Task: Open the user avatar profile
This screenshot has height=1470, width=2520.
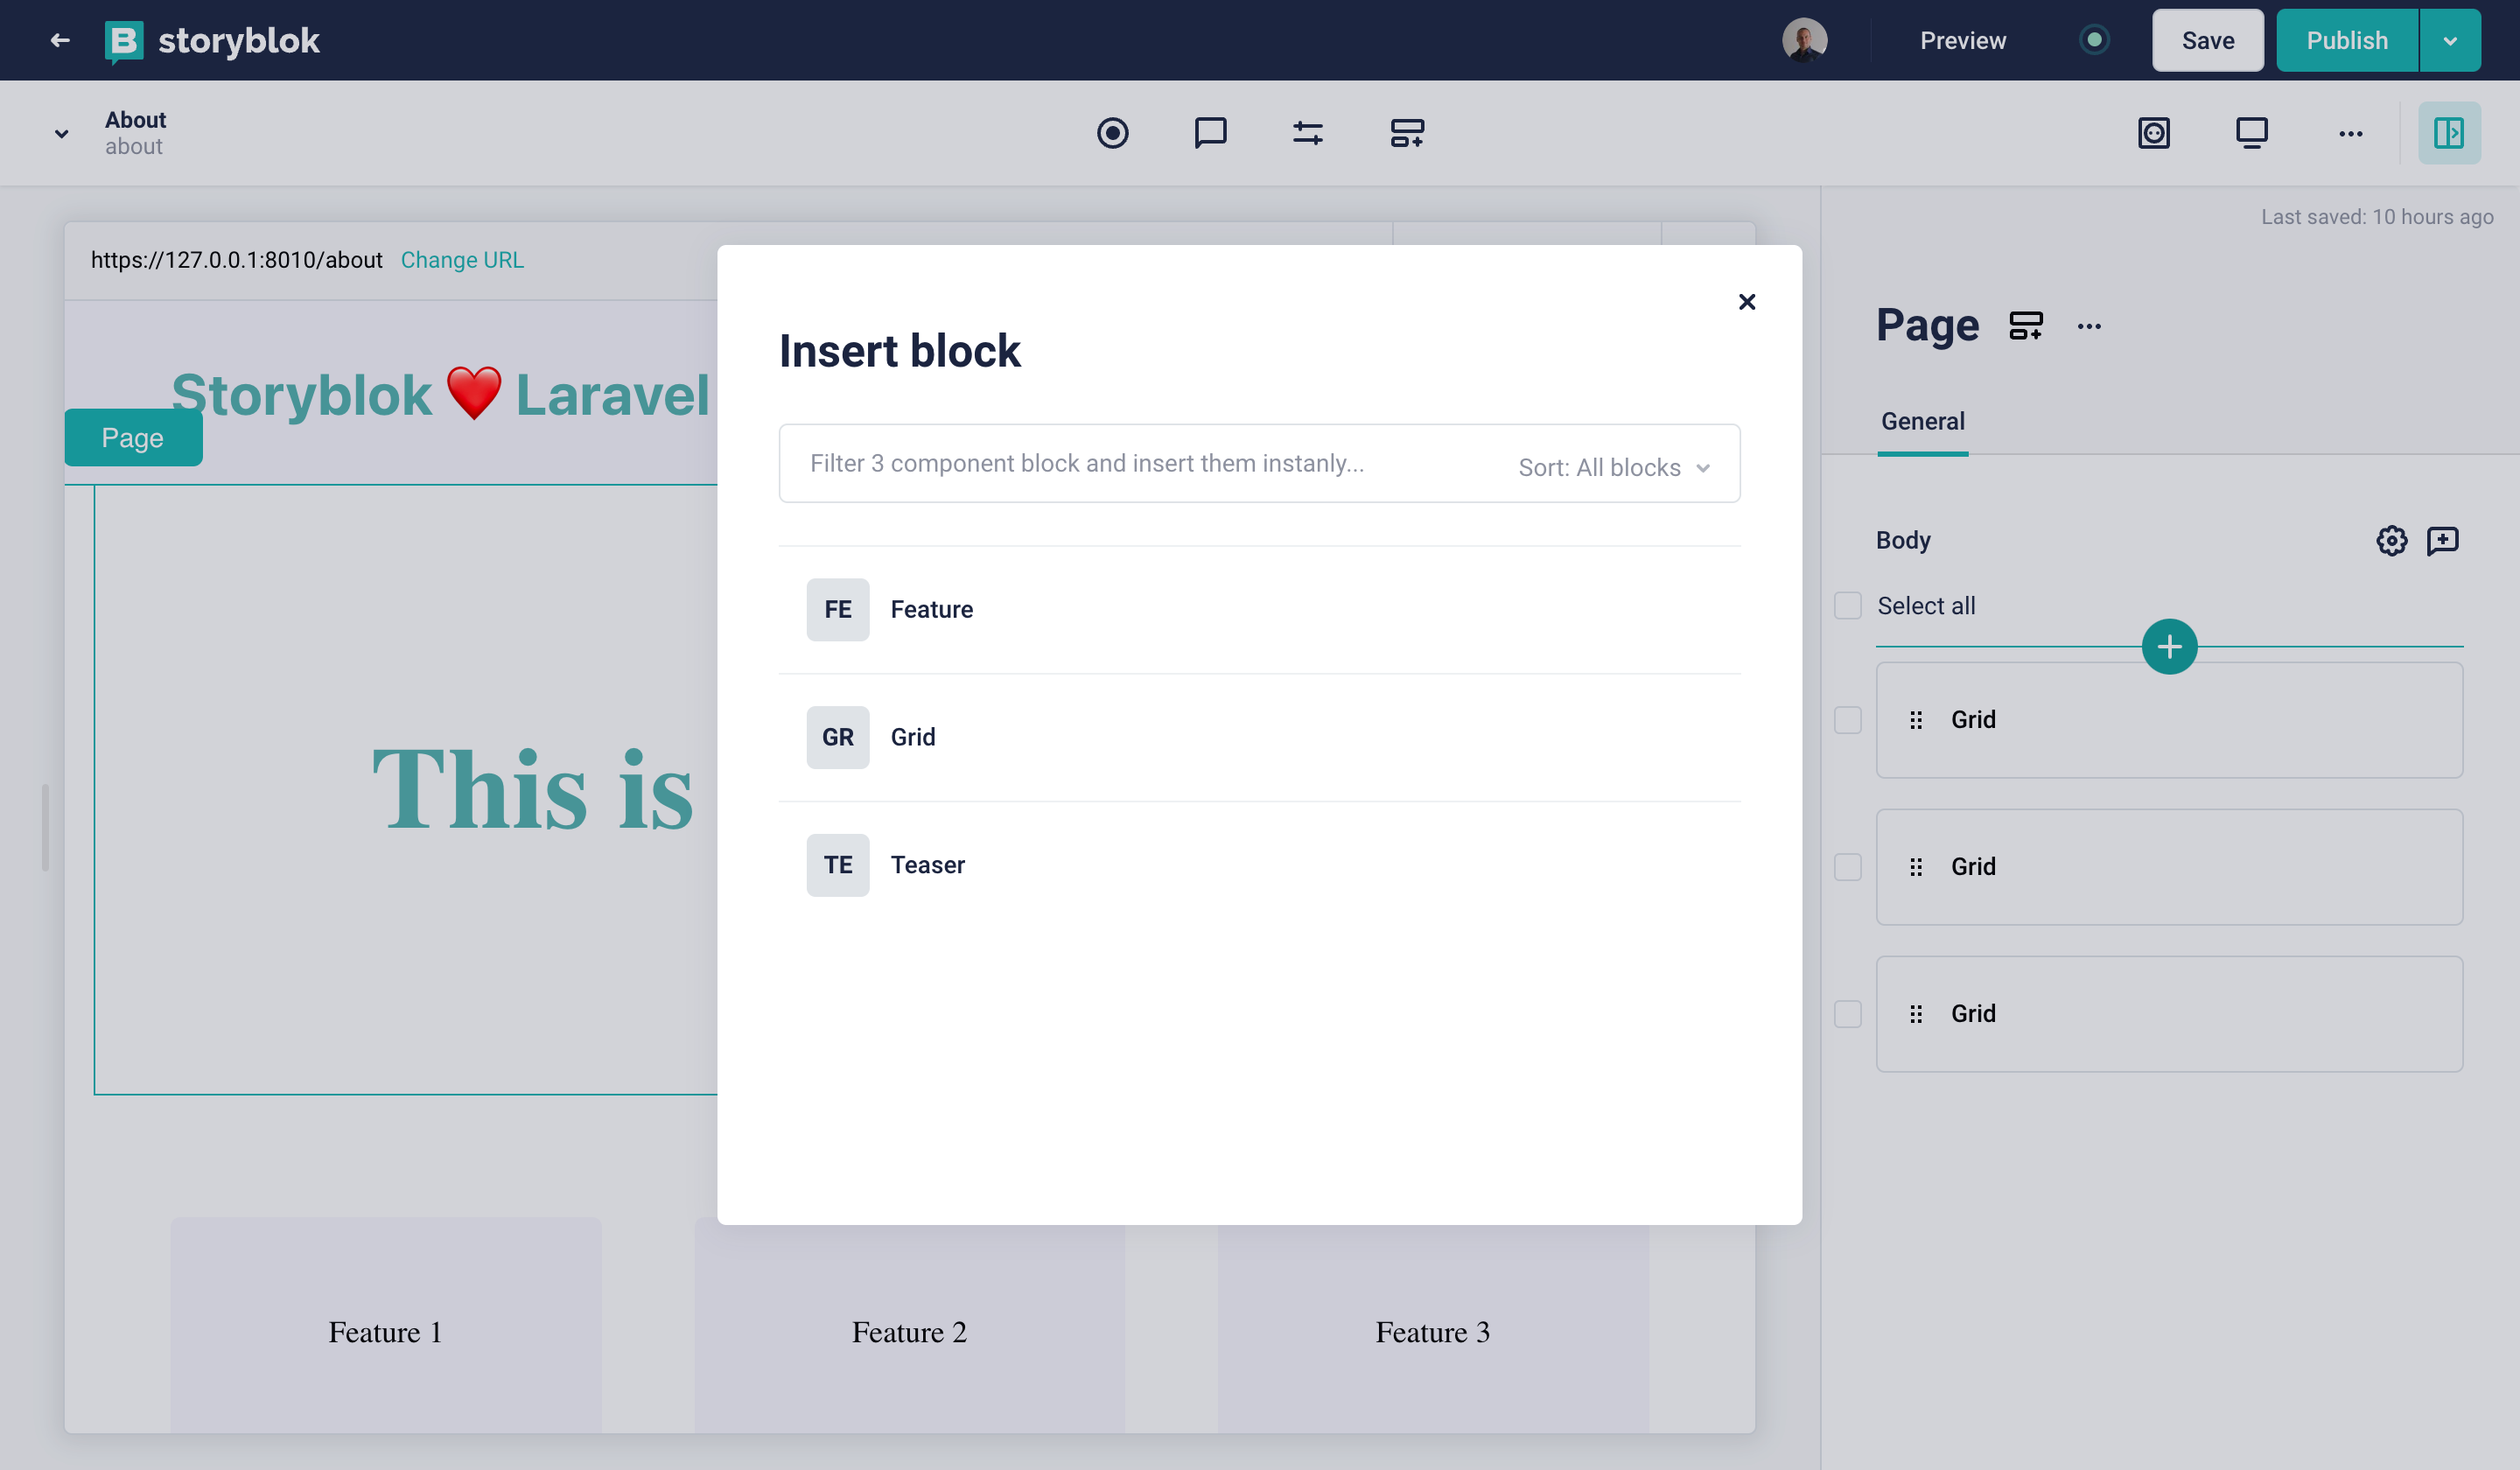Action: (x=1804, y=40)
